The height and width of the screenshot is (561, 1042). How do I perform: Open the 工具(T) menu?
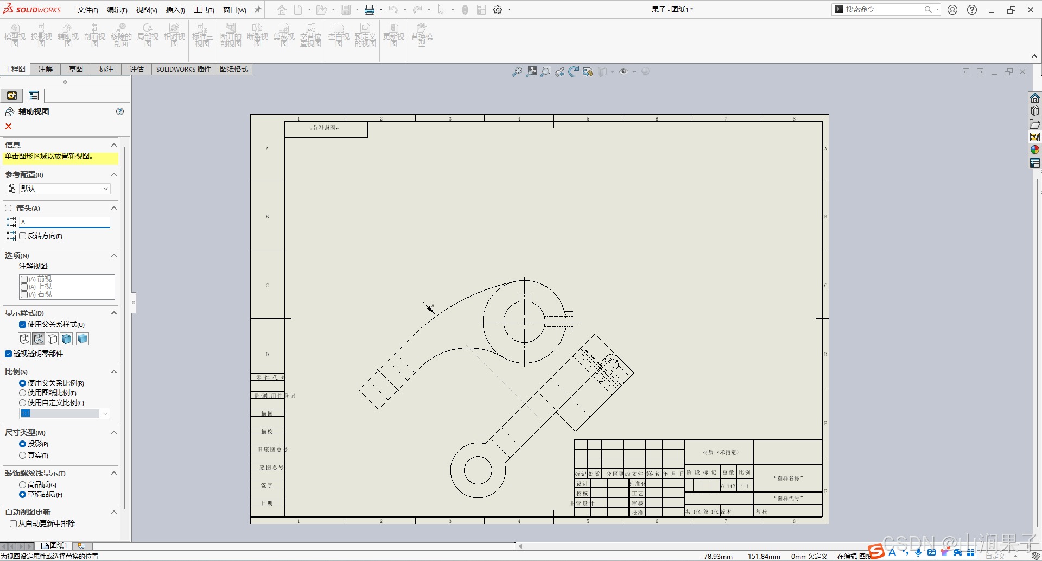(204, 10)
